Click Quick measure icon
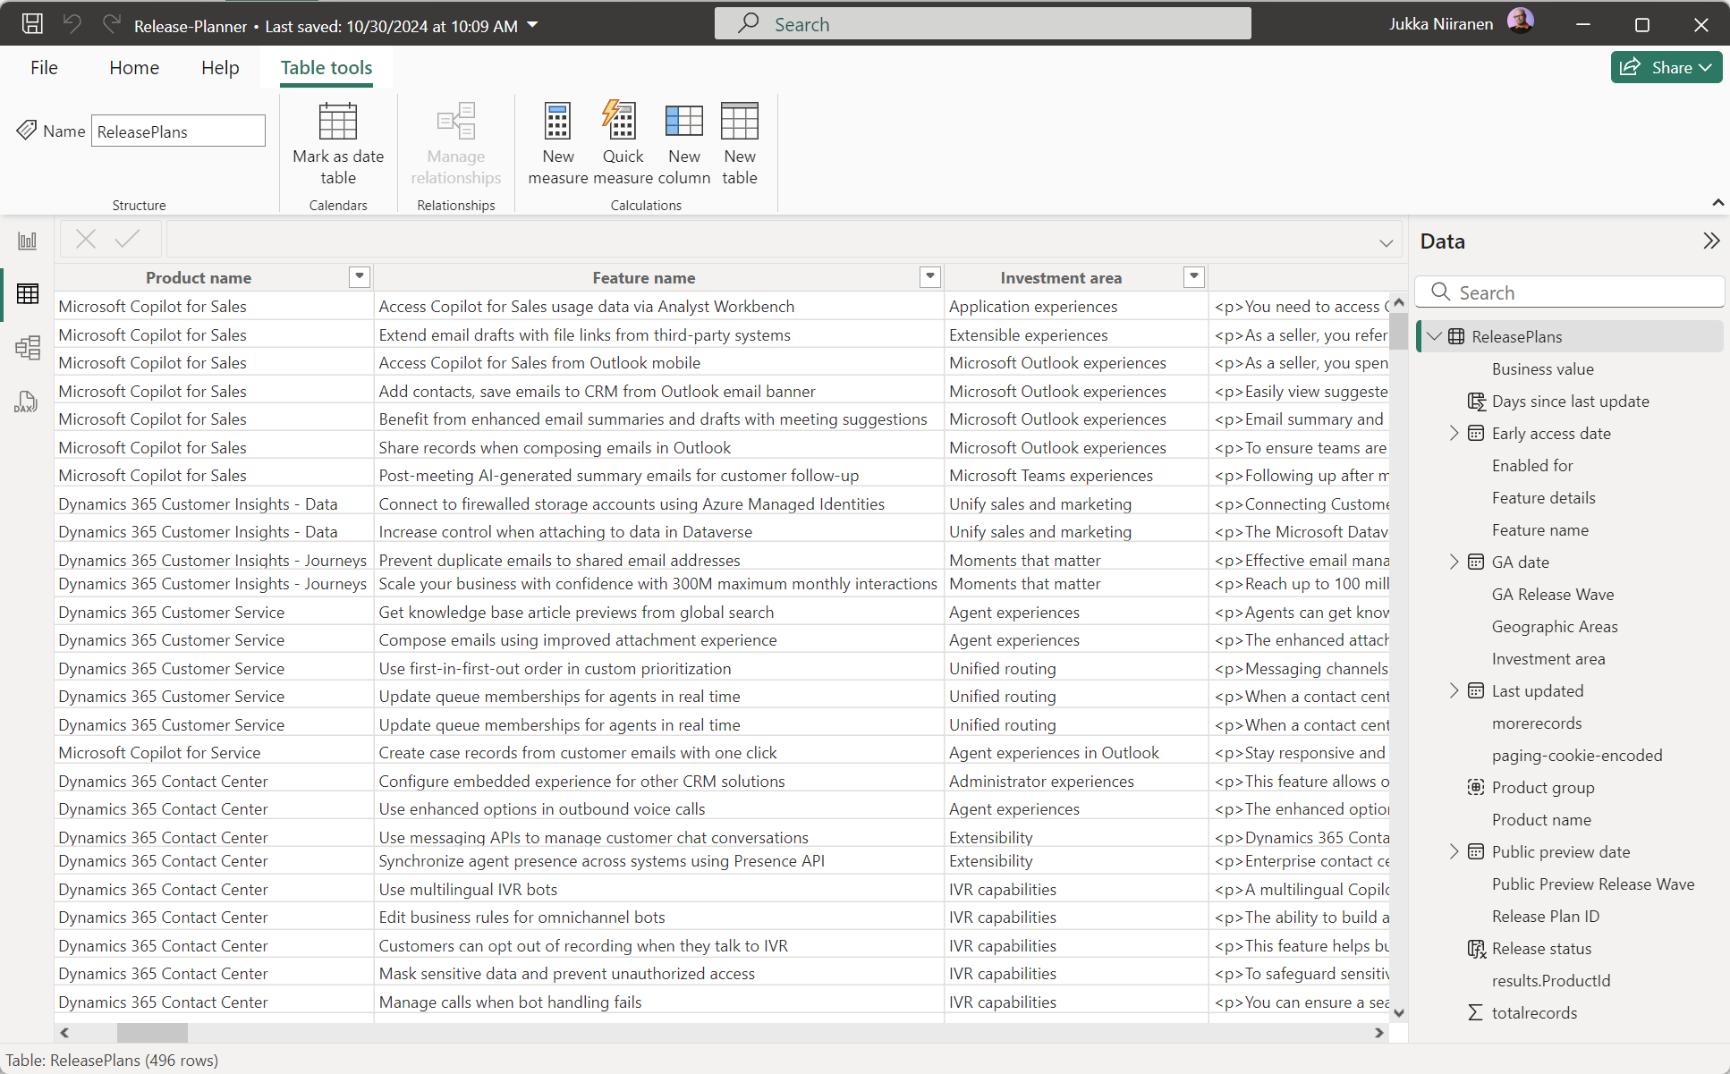Screen dimensions: 1730x1074 (620, 121)
